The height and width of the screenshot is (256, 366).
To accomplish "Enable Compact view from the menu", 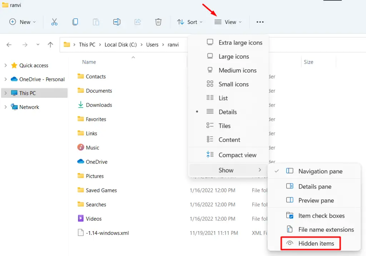I will [237, 155].
